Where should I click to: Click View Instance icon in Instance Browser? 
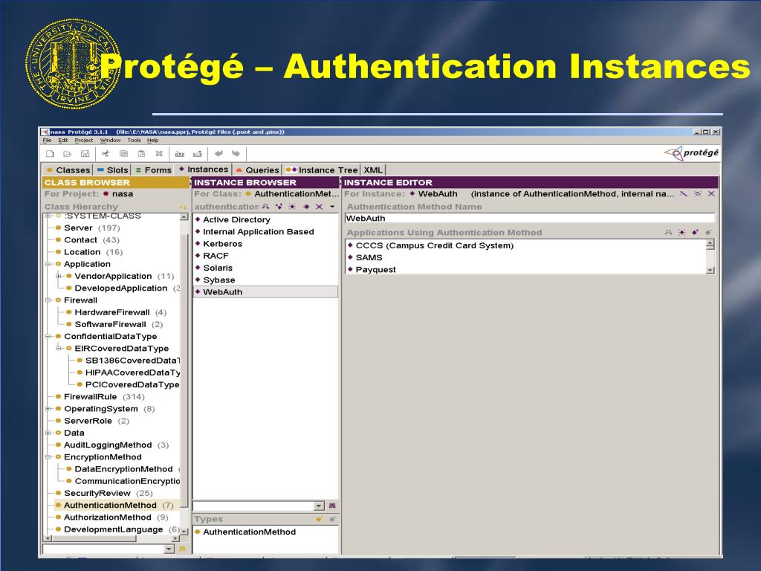tap(265, 207)
